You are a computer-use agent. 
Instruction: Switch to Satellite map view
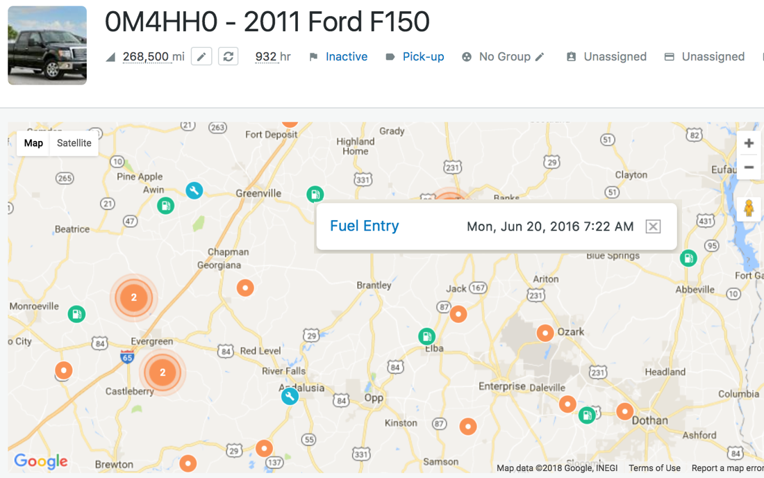pos(74,143)
